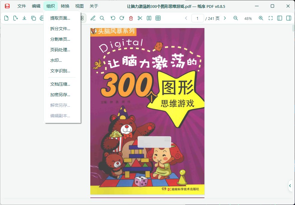
Task: Click the vertical scrollbar thumb
Action: 293,28
